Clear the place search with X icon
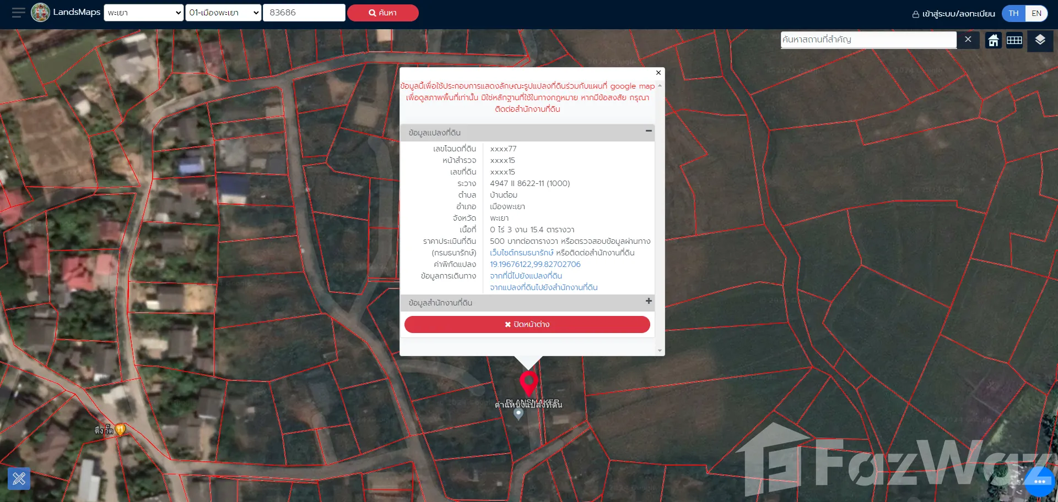 click(x=968, y=40)
